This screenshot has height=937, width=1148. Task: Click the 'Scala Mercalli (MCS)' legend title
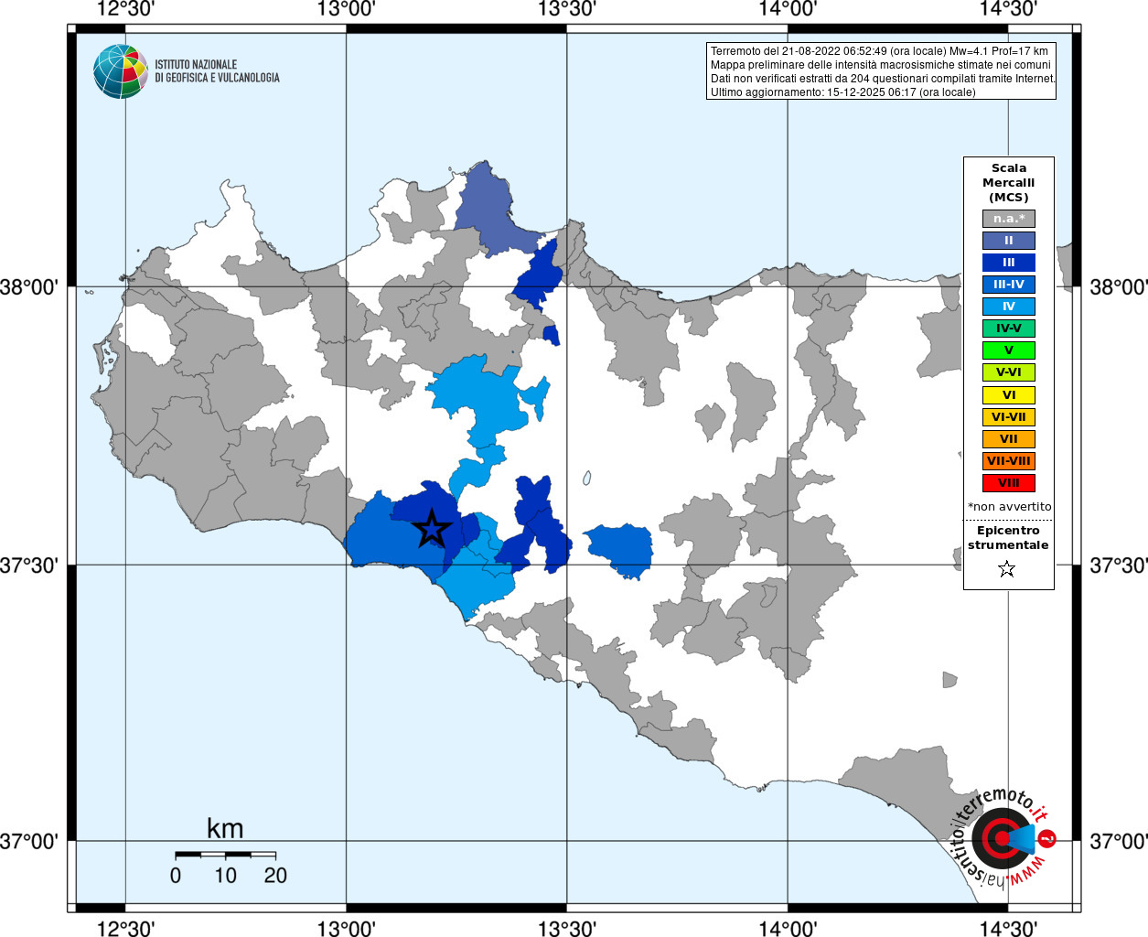[x=1009, y=183]
